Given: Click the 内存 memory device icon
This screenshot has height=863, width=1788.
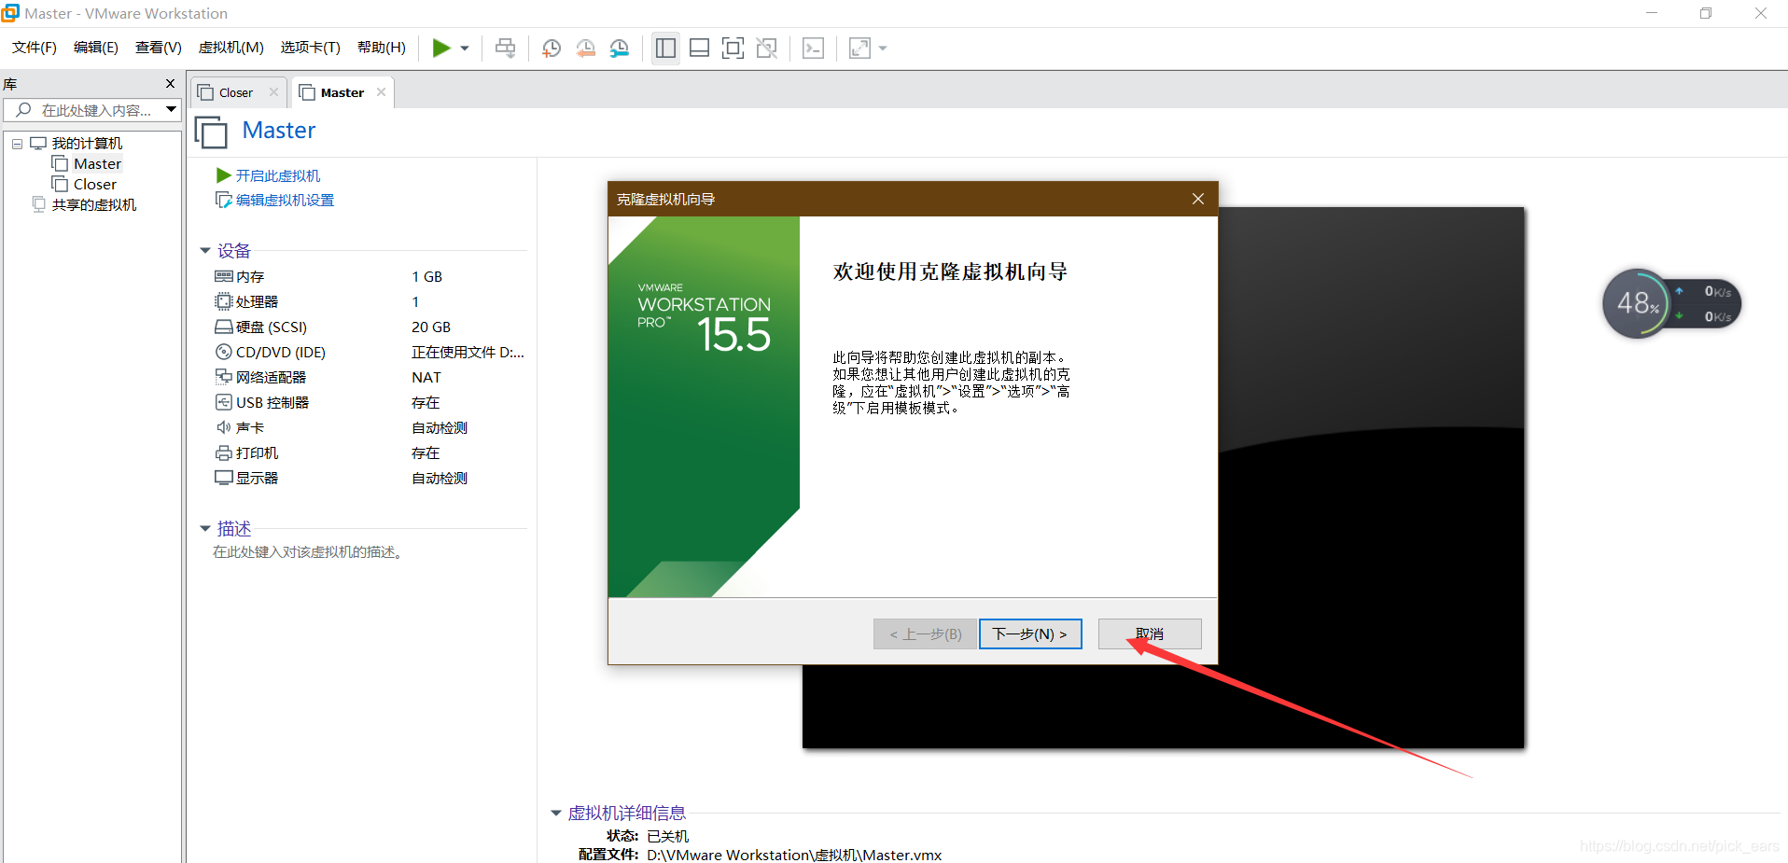Looking at the screenshot, I should [x=224, y=276].
